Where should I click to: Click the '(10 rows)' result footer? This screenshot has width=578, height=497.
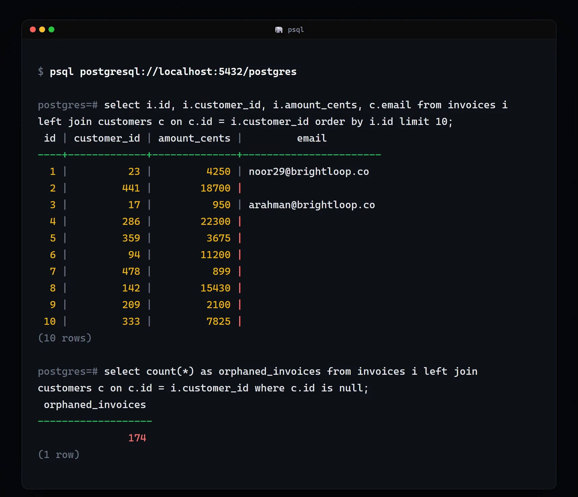[65, 338]
